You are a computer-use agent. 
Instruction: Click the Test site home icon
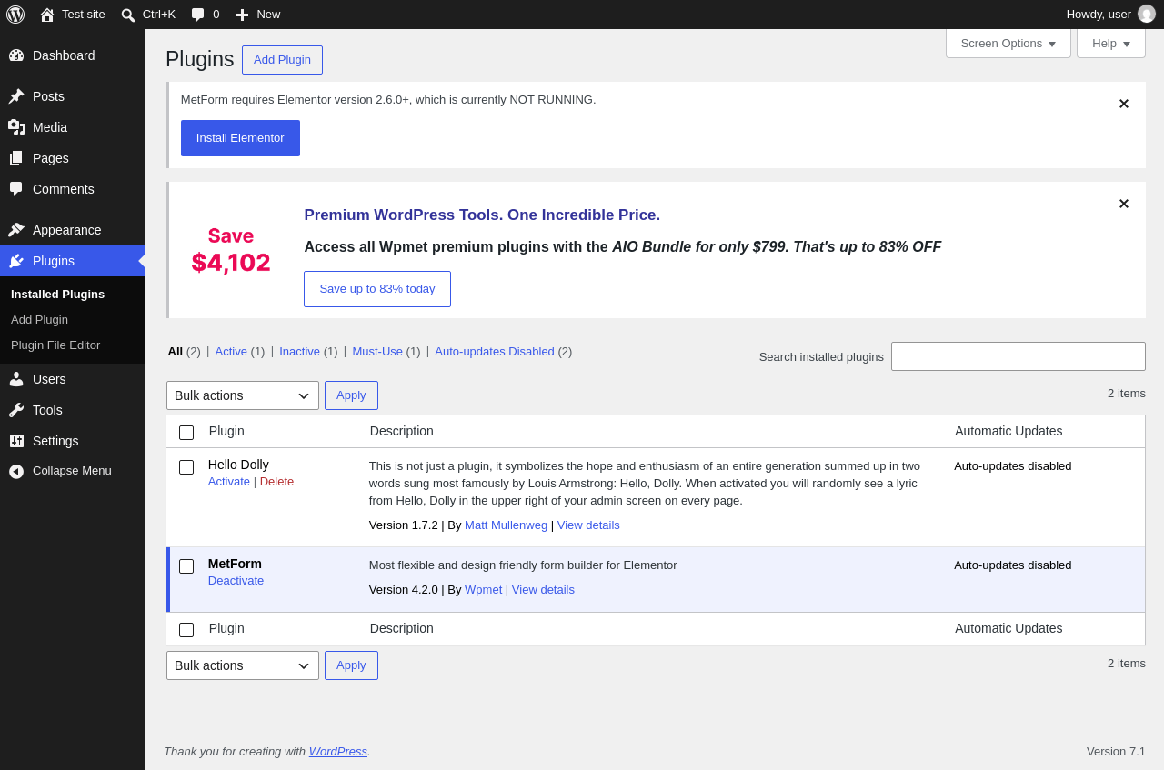[47, 15]
